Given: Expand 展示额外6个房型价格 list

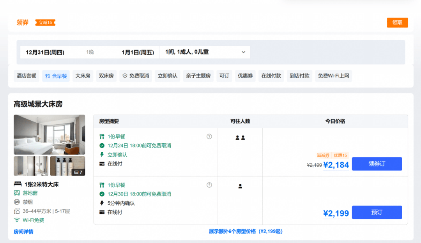Looking at the screenshot, I should [x=246, y=231].
